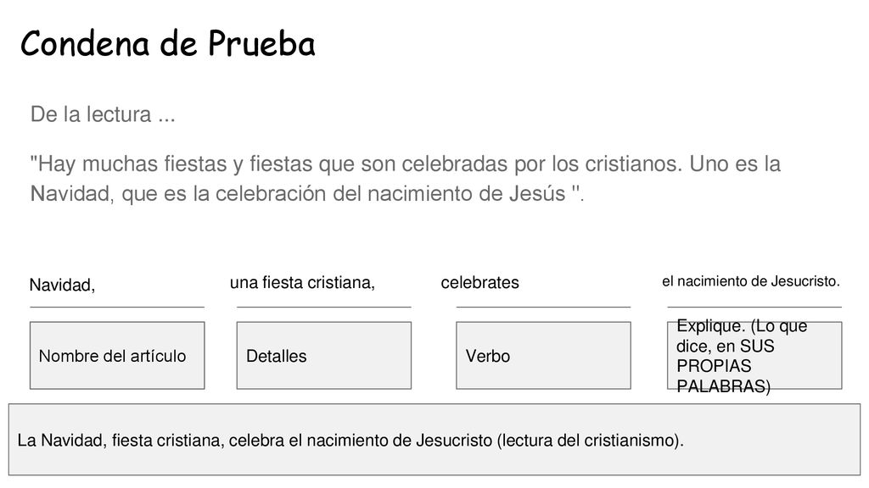Click '(lectura del cristianismo)' in the bottom sentence
869x488 pixels.
591,441
